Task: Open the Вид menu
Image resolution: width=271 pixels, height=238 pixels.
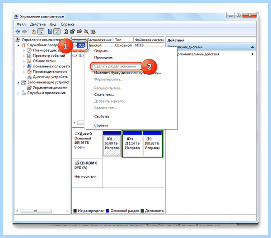Action: coord(53,24)
